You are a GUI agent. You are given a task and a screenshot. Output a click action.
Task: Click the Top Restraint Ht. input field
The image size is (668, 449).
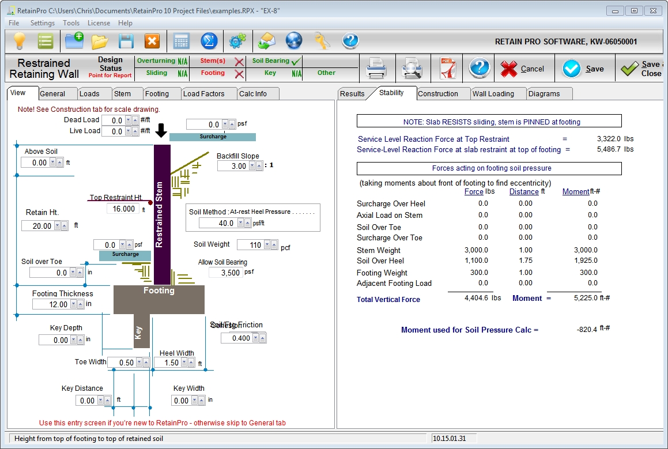[x=123, y=209]
